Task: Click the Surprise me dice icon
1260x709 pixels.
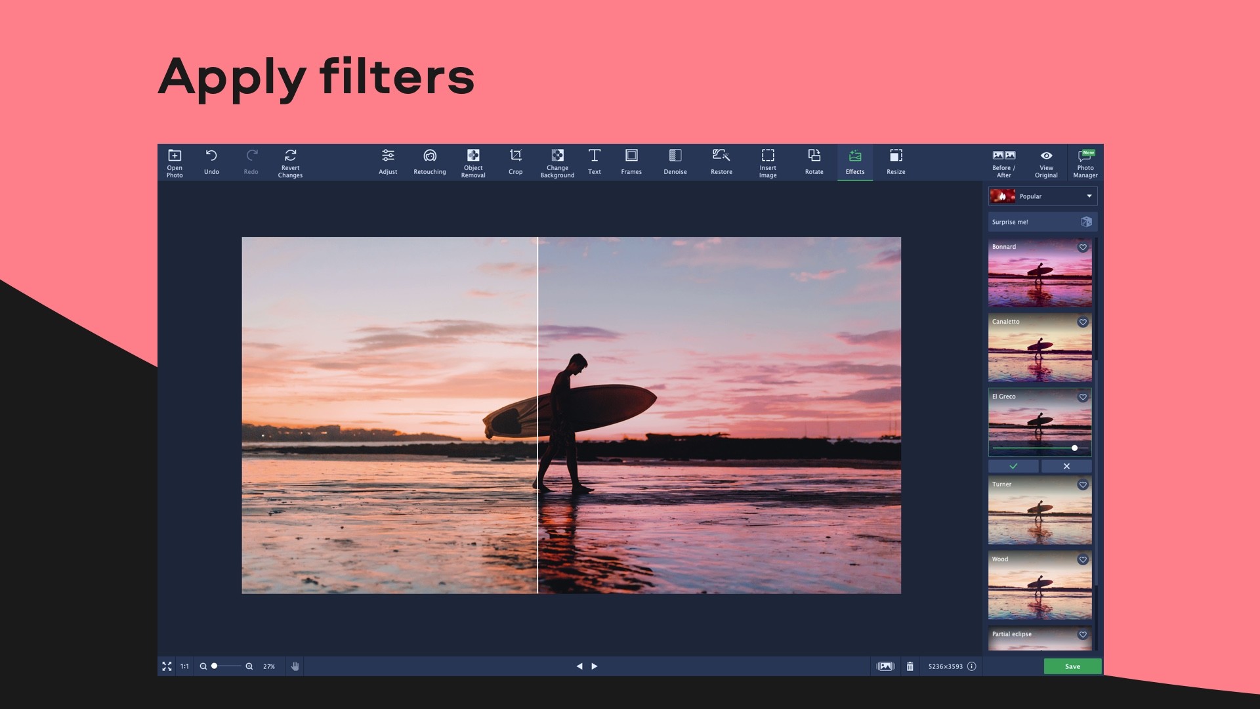Action: (1087, 222)
